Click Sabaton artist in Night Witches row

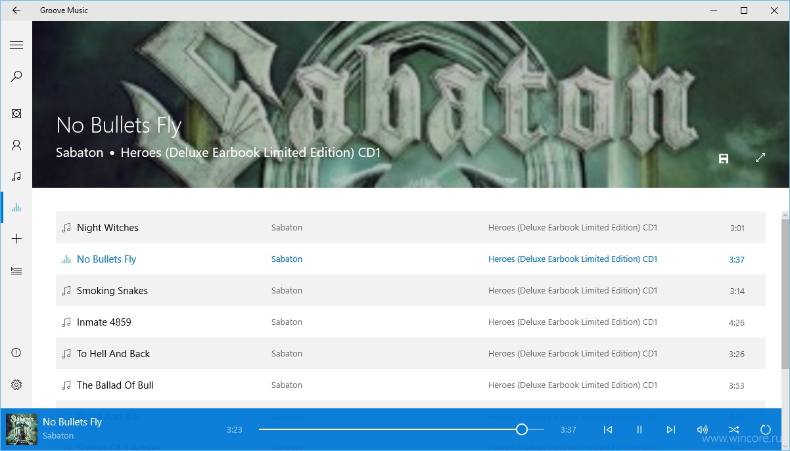coord(287,228)
